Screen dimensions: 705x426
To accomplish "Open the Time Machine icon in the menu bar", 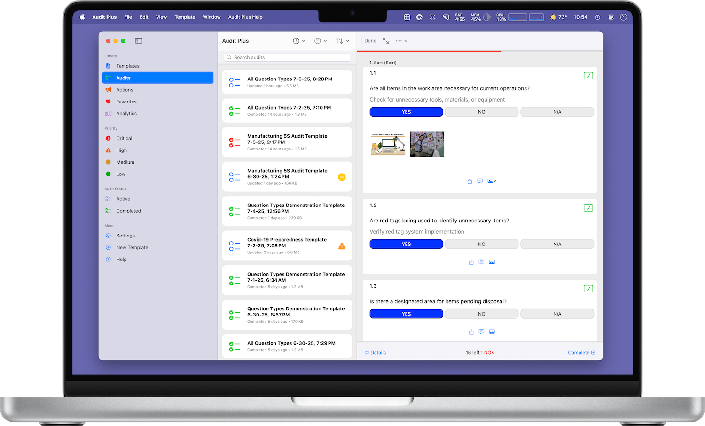I will [x=597, y=17].
